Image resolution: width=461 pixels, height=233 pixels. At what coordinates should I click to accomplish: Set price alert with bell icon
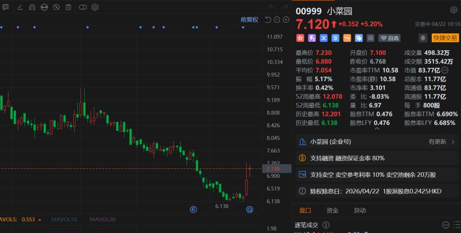423,38
